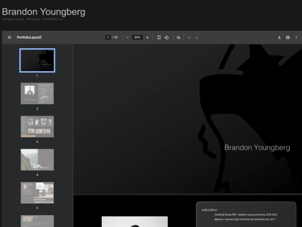302x227 pixels.
Task: Click the fit to page icon
Action: (x=159, y=38)
